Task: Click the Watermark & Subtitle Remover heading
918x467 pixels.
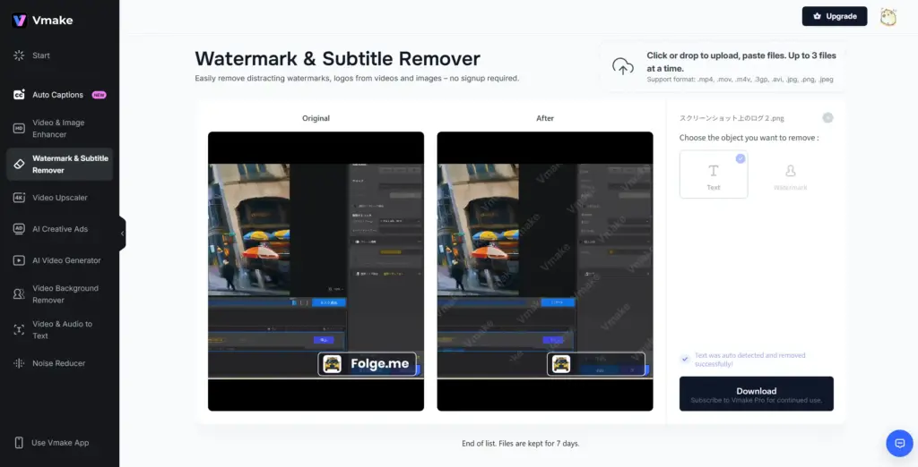Action: (x=338, y=58)
